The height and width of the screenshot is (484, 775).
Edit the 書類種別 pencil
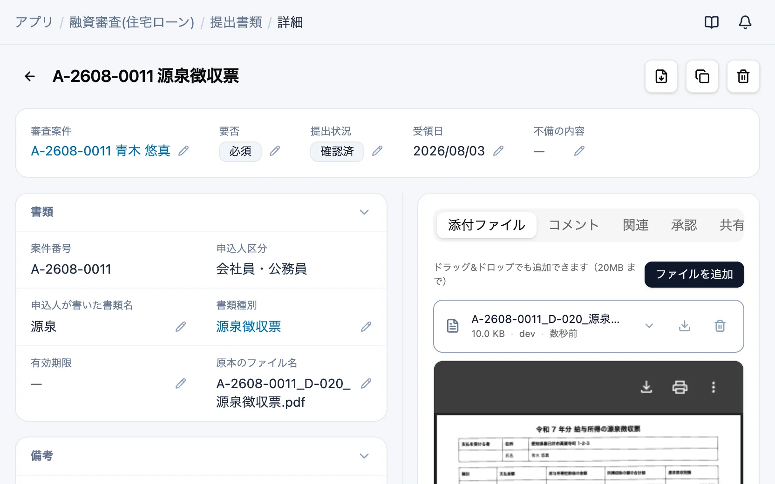coord(366,327)
